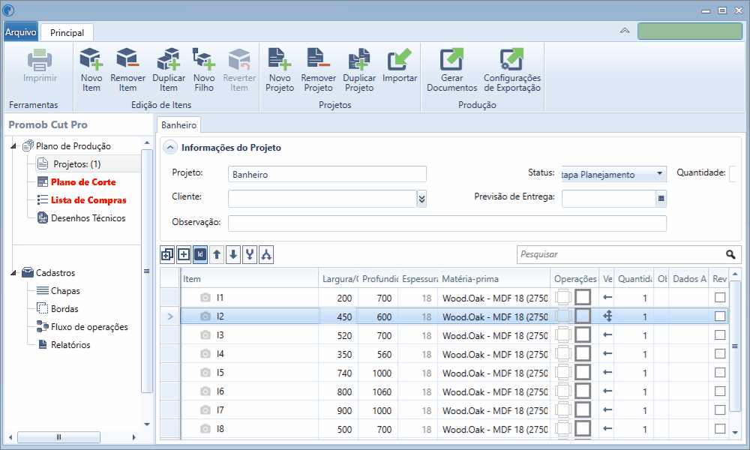Image resolution: width=750 pixels, height=450 pixels.
Task: Click grain direction arrow for item I3
Action: click(607, 334)
